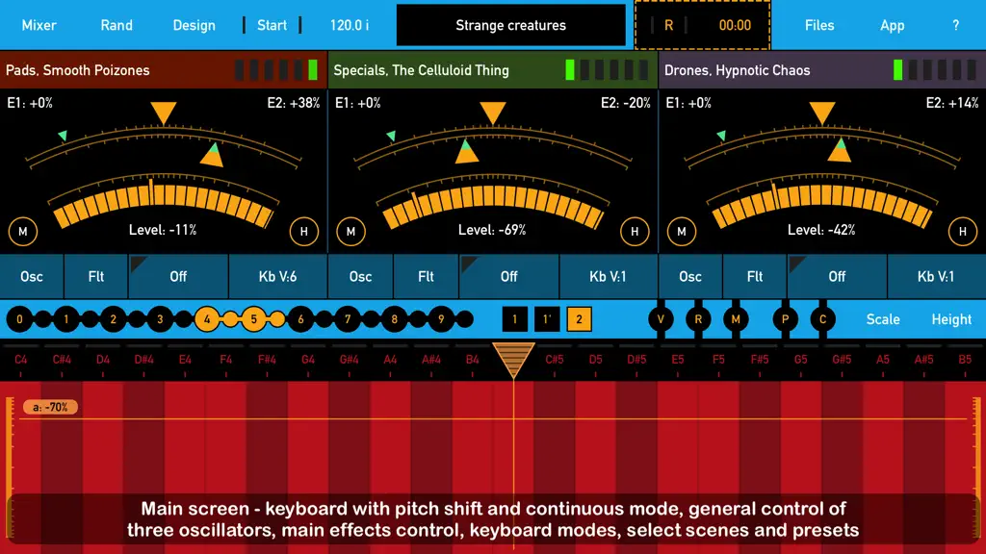Toggle the R record button
The height and width of the screenshot is (554, 986).
(x=668, y=25)
